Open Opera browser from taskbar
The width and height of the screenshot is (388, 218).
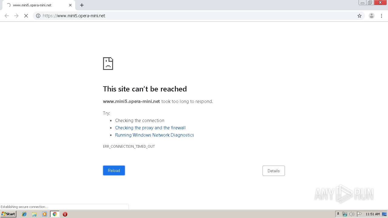pyautogui.click(x=65, y=214)
